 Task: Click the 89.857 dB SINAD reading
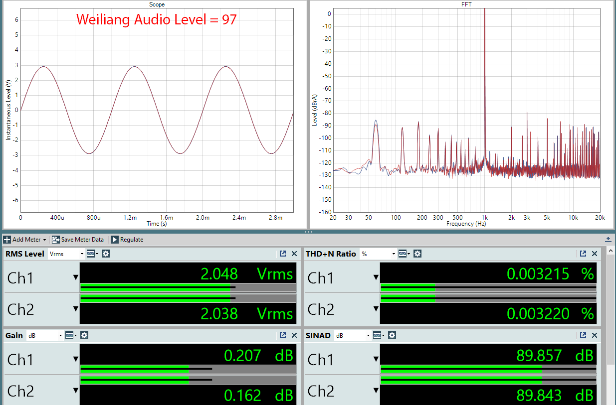(x=555, y=355)
